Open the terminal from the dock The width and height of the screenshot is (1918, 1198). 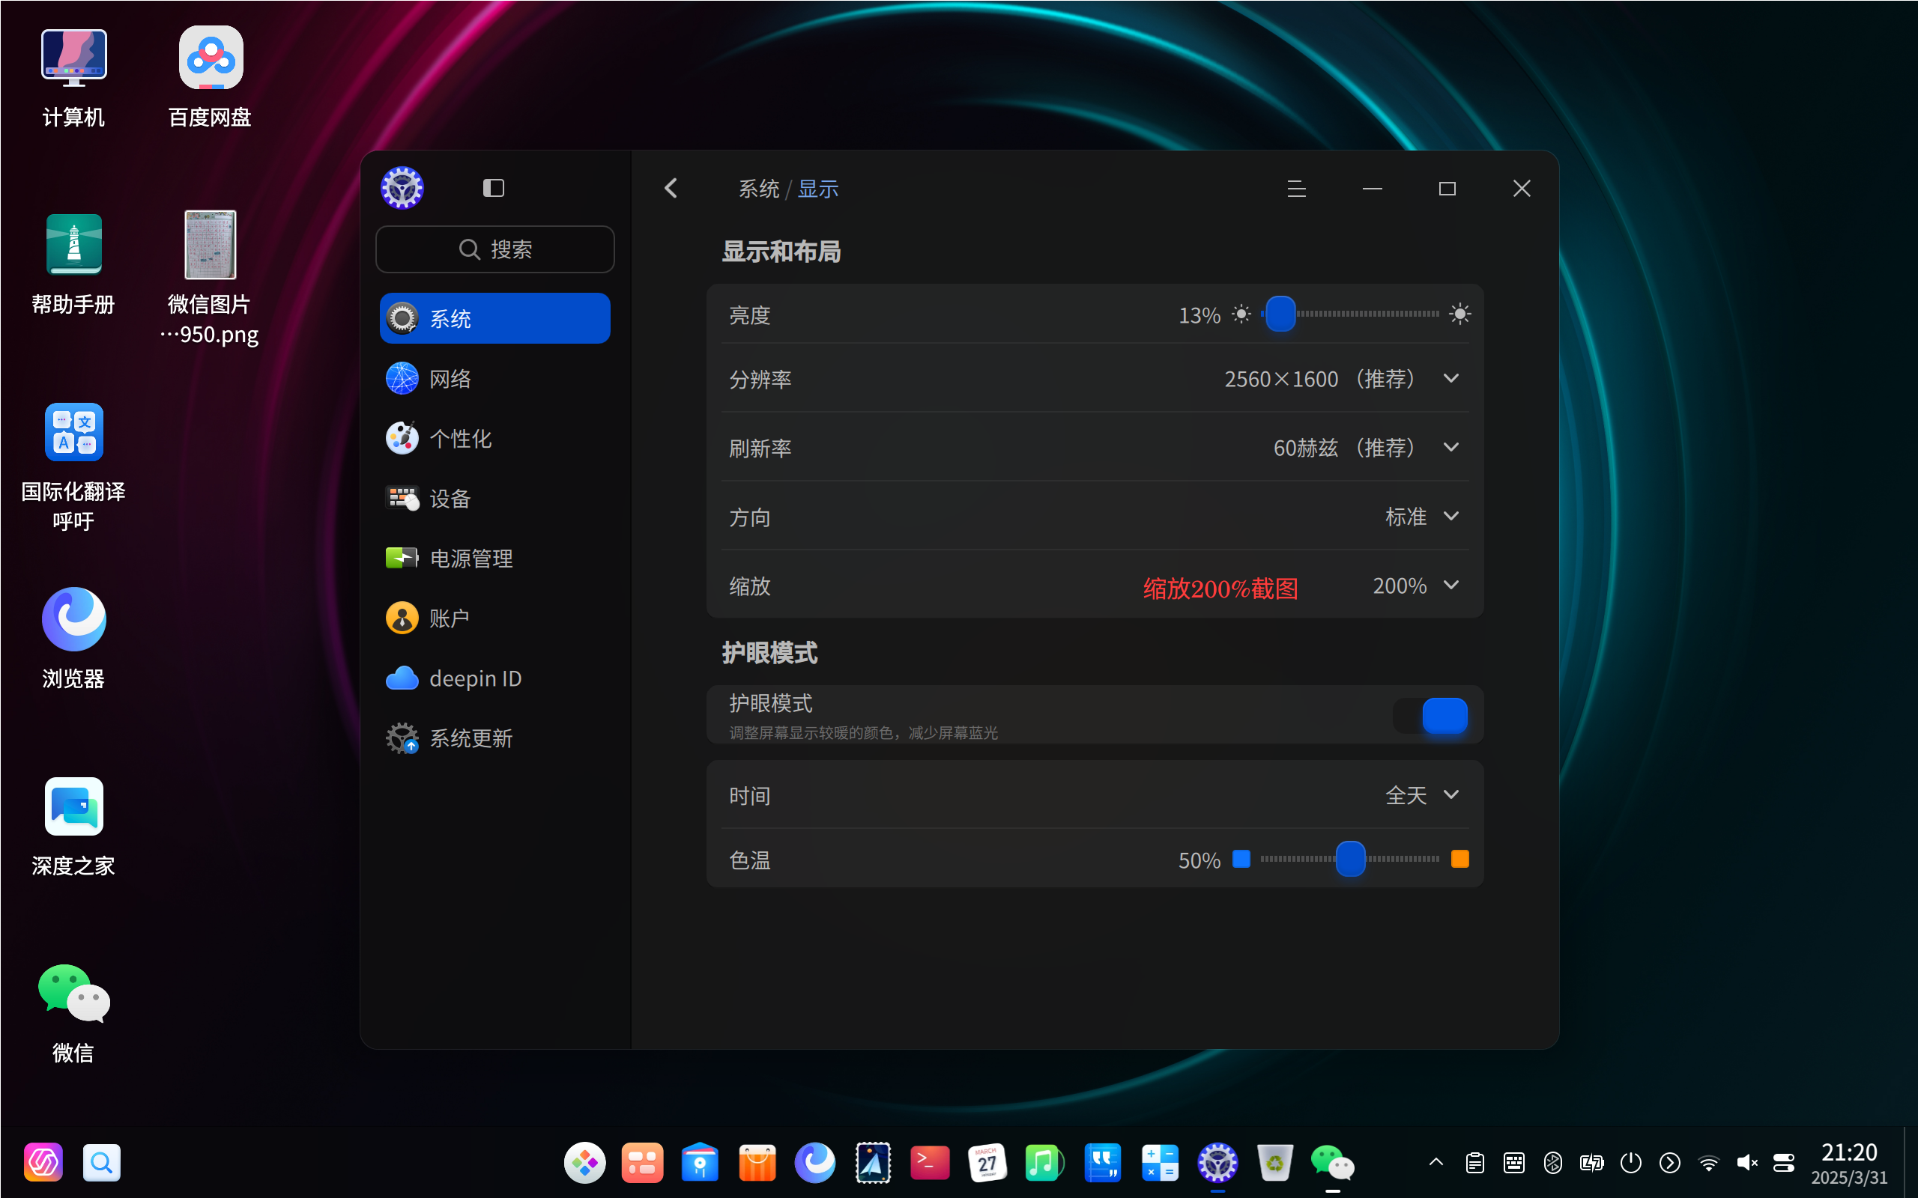(930, 1162)
